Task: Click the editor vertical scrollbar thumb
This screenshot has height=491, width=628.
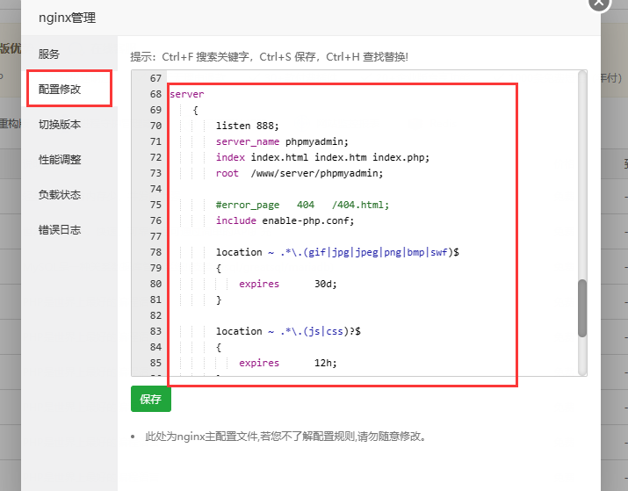Action: tap(582, 308)
